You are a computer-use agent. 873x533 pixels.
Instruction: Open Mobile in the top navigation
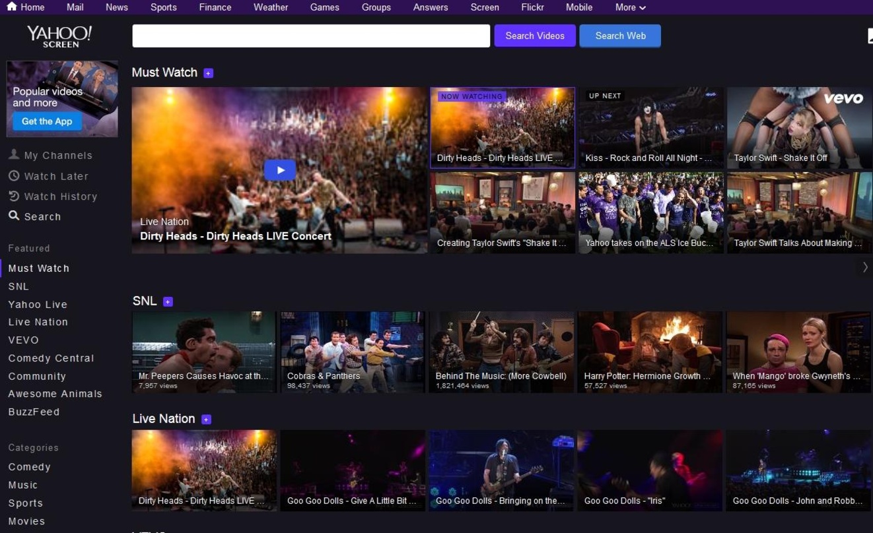pos(579,7)
